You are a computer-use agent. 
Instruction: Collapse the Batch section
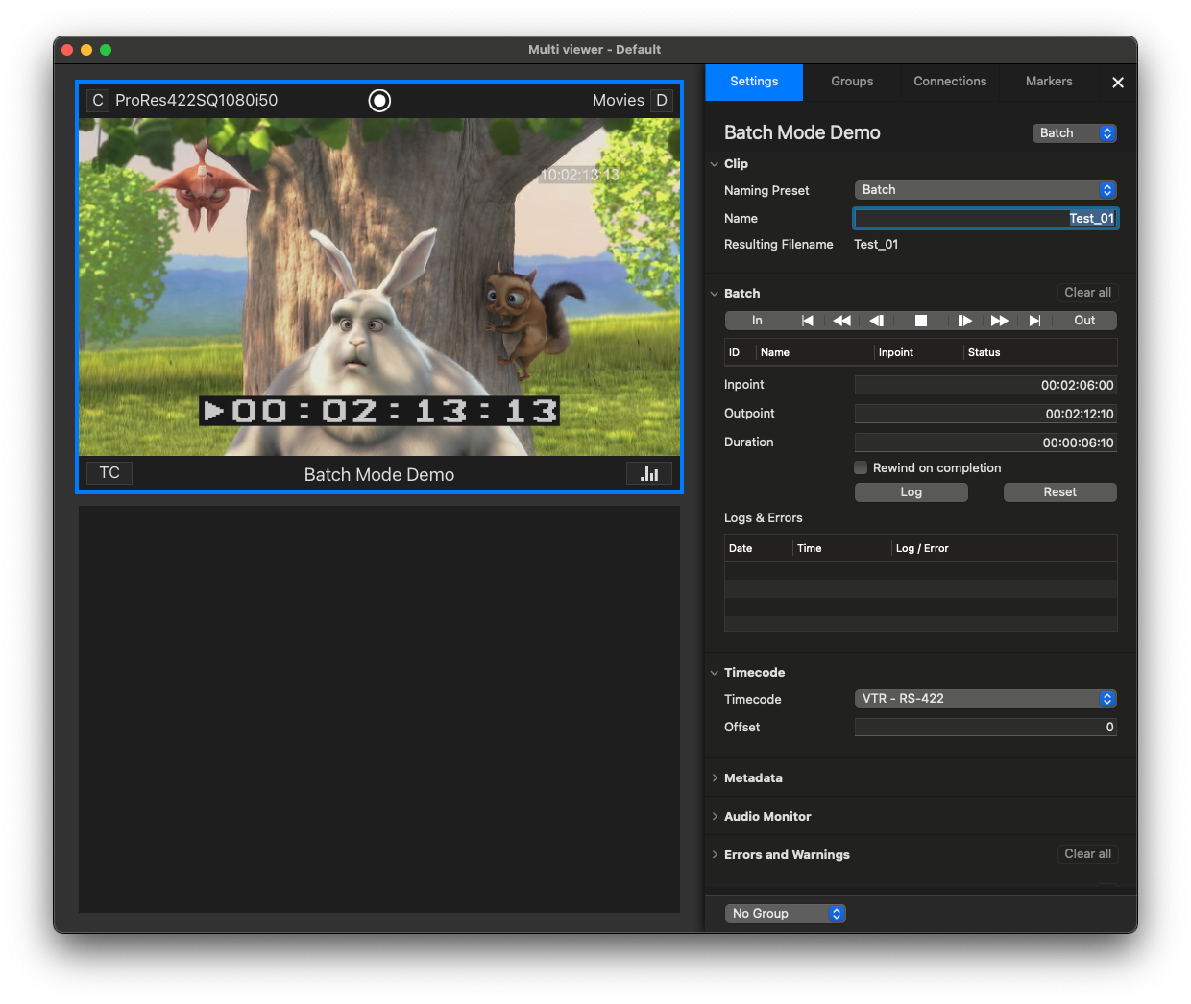[715, 294]
